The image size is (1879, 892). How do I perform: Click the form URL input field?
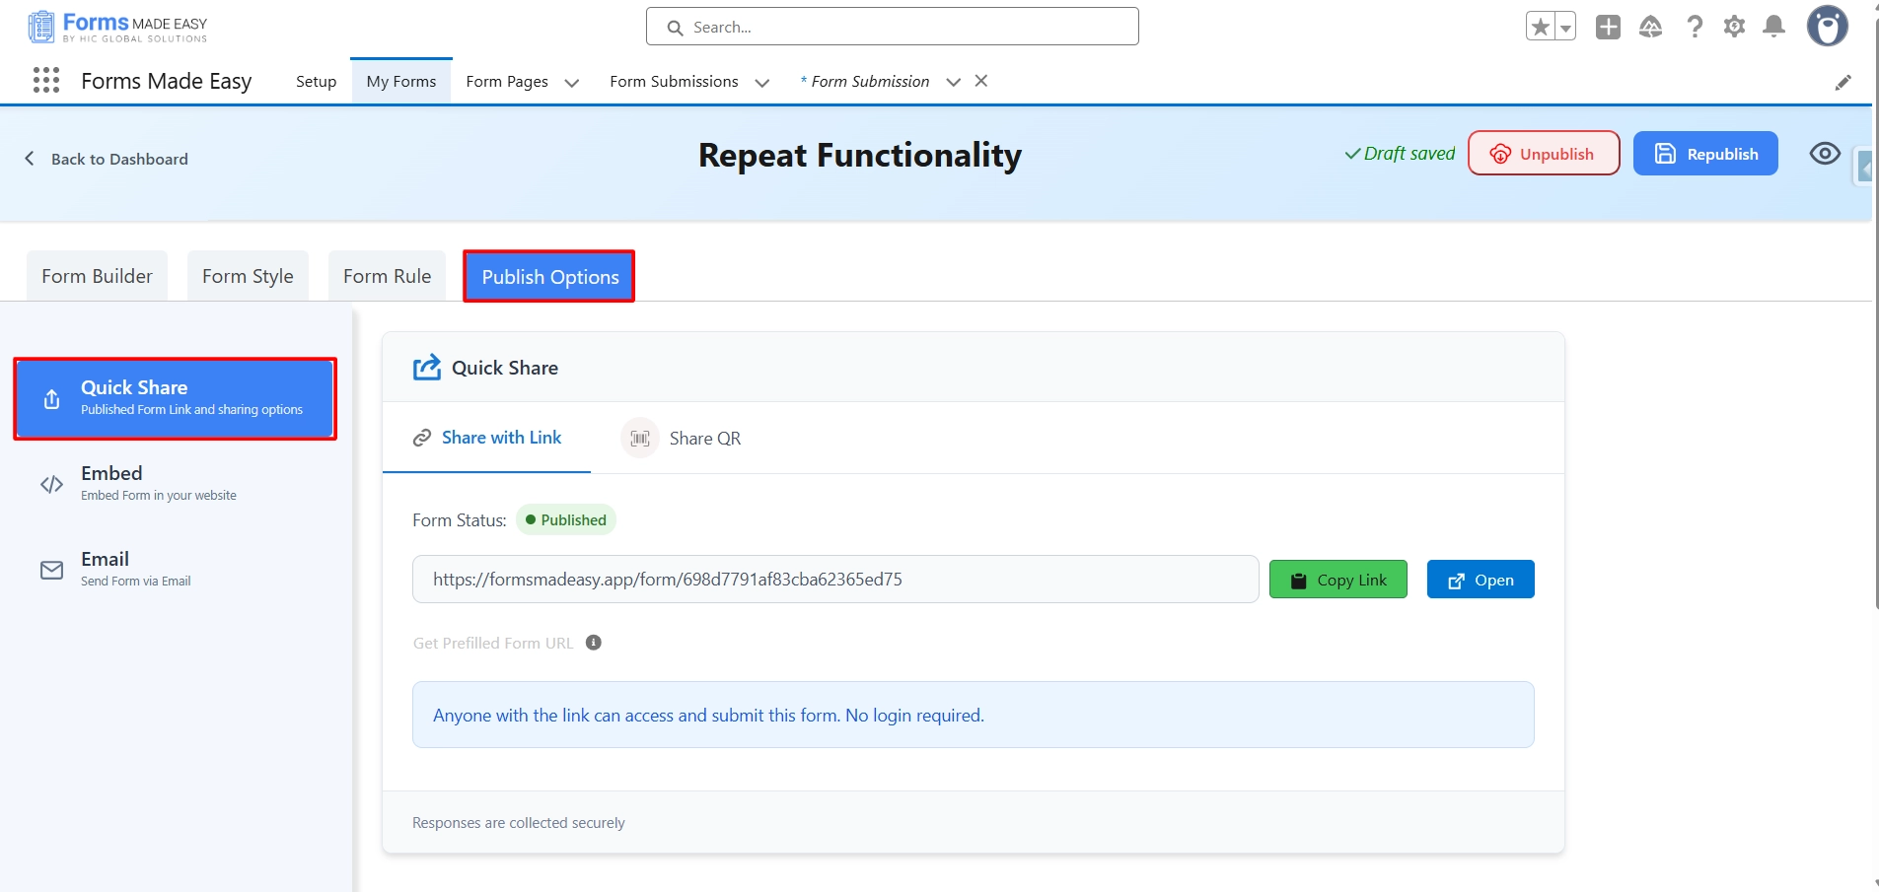coord(834,580)
